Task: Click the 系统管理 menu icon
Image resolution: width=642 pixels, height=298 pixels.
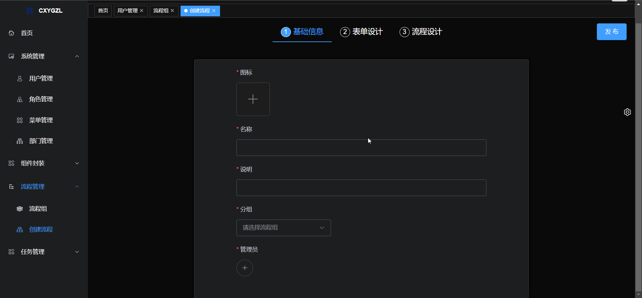Action: coord(11,56)
